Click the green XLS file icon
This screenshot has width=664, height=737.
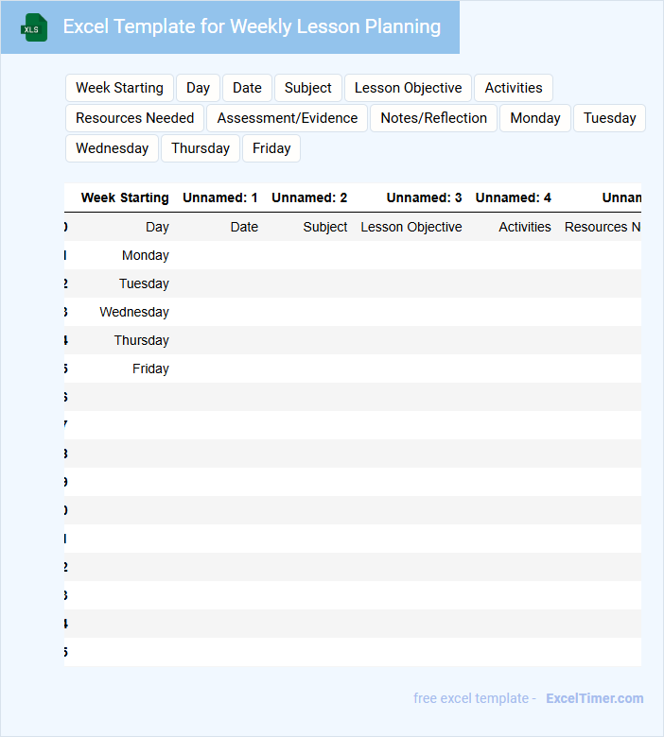[34, 27]
